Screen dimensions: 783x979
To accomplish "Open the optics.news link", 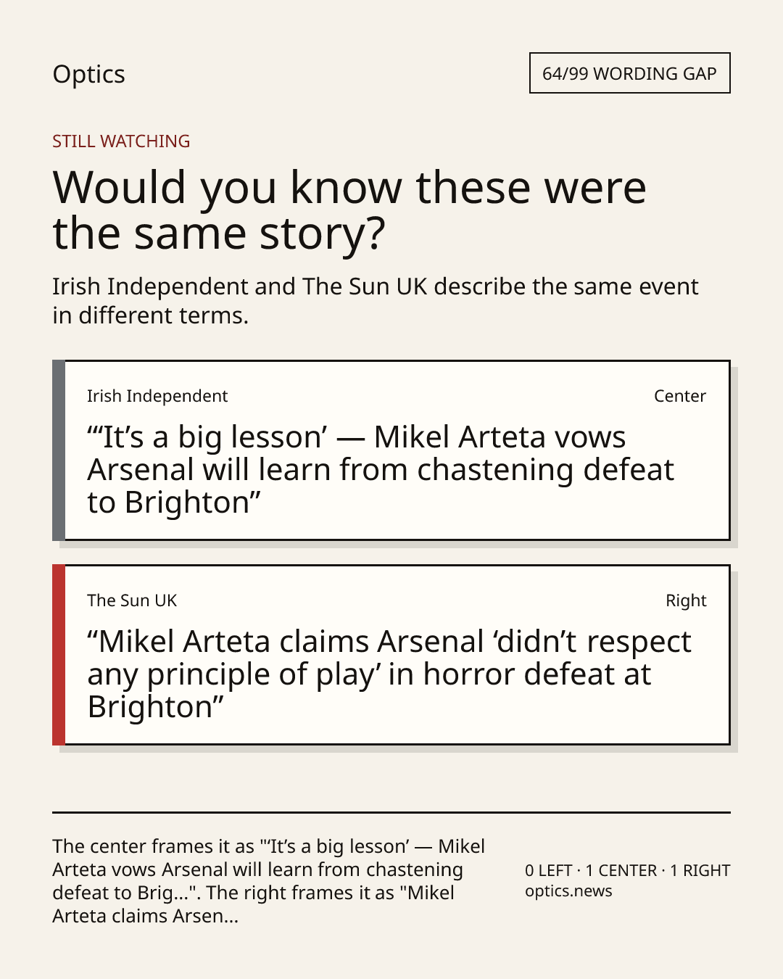I will 568,891.
